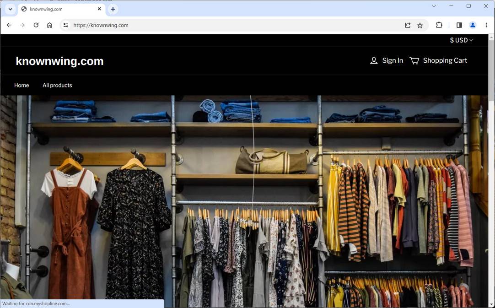Open the Shopping Cart icon
The image size is (495, 308).
414,60
